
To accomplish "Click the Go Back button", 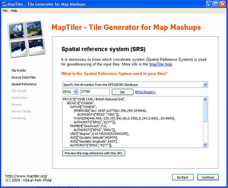I will [183, 177].
